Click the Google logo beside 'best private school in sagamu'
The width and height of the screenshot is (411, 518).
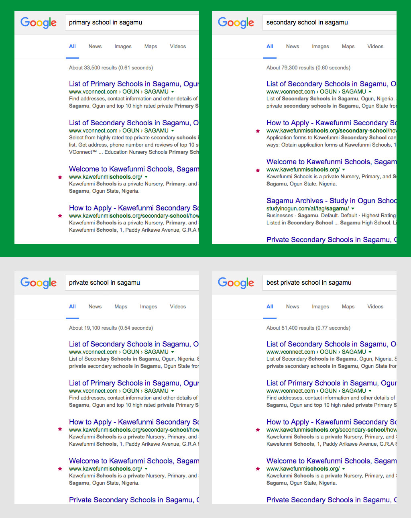pos(236,283)
